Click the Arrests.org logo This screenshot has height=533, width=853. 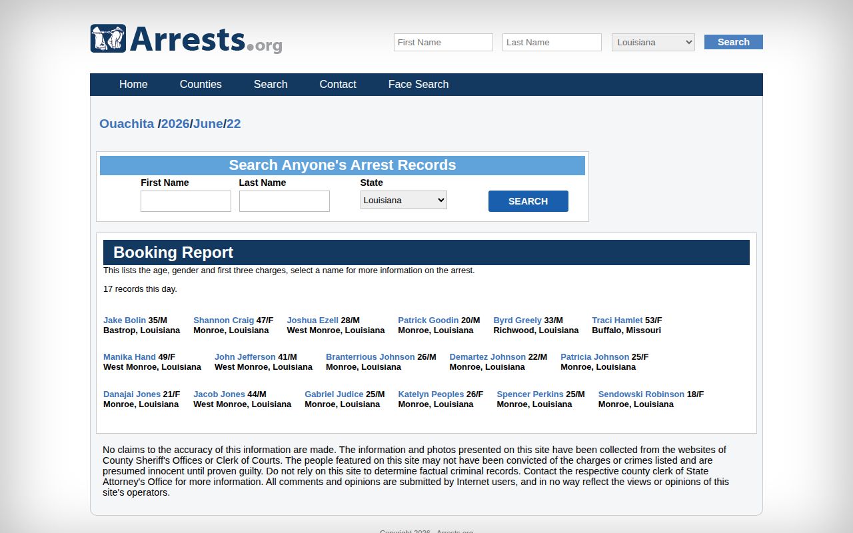pyautogui.click(x=187, y=39)
